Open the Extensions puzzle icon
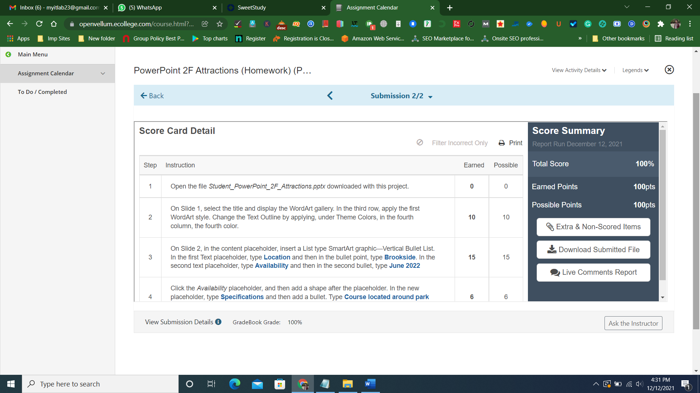The width and height of the screenshot is (700, 393). pos(661,24)
